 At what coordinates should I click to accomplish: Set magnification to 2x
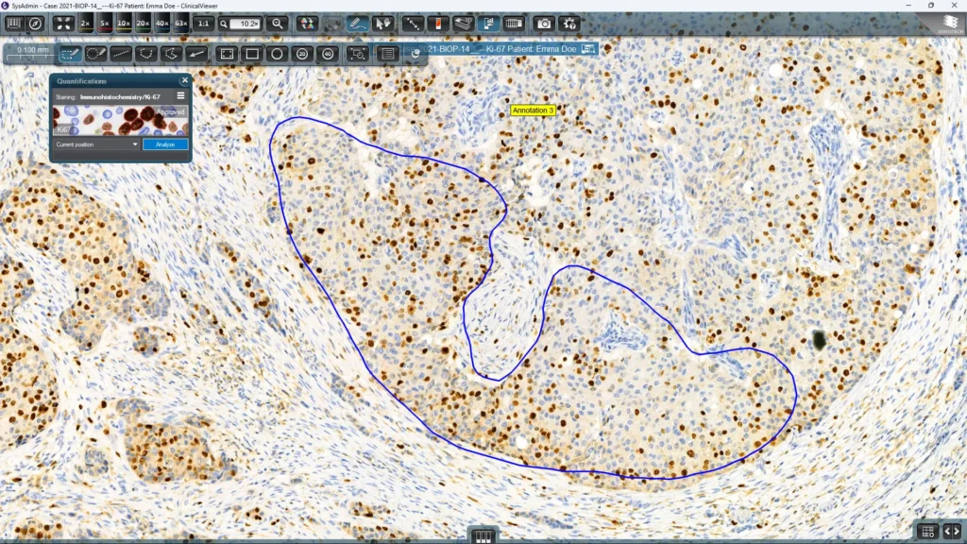(x=85, y=24)
